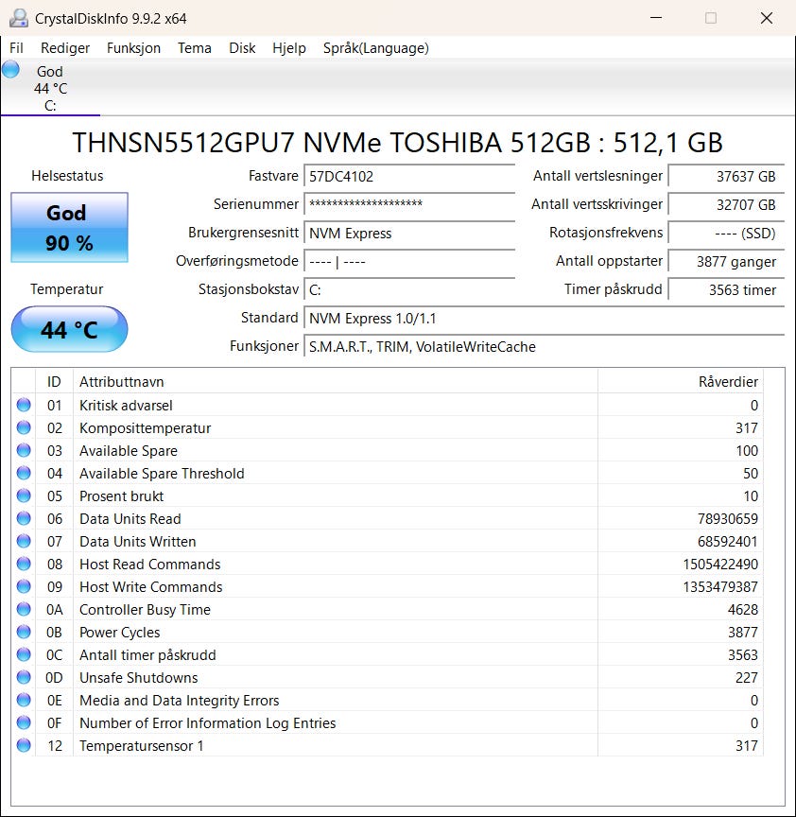Viewport: 796px width, 817px height.
Task: Click status orb beside Temperatursensor 1
Action: [x=24, y=745]
